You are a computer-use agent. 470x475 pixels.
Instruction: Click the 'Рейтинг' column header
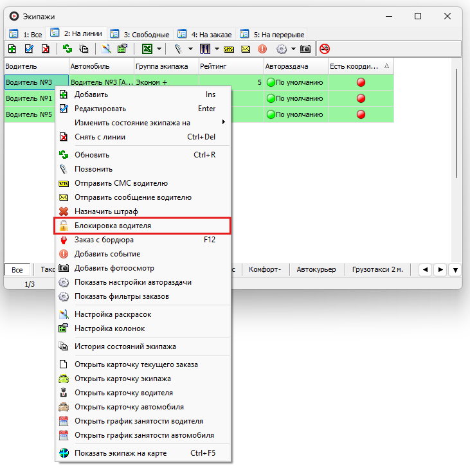click(x=231, y=66)
